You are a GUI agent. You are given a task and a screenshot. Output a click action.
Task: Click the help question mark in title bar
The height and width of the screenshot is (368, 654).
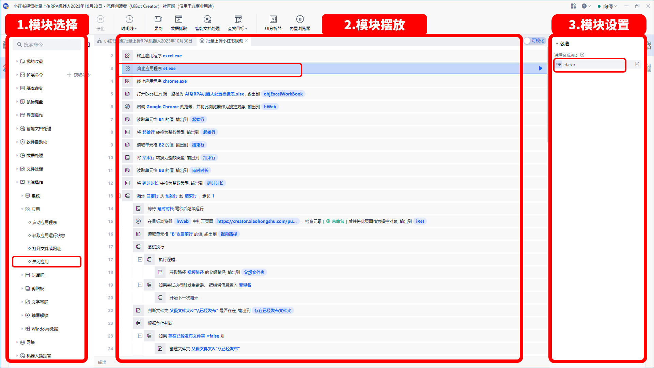(584, 6)
